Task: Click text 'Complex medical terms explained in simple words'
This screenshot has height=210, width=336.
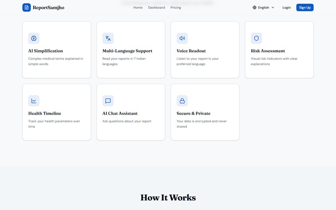Action: (x=56, y=61)
